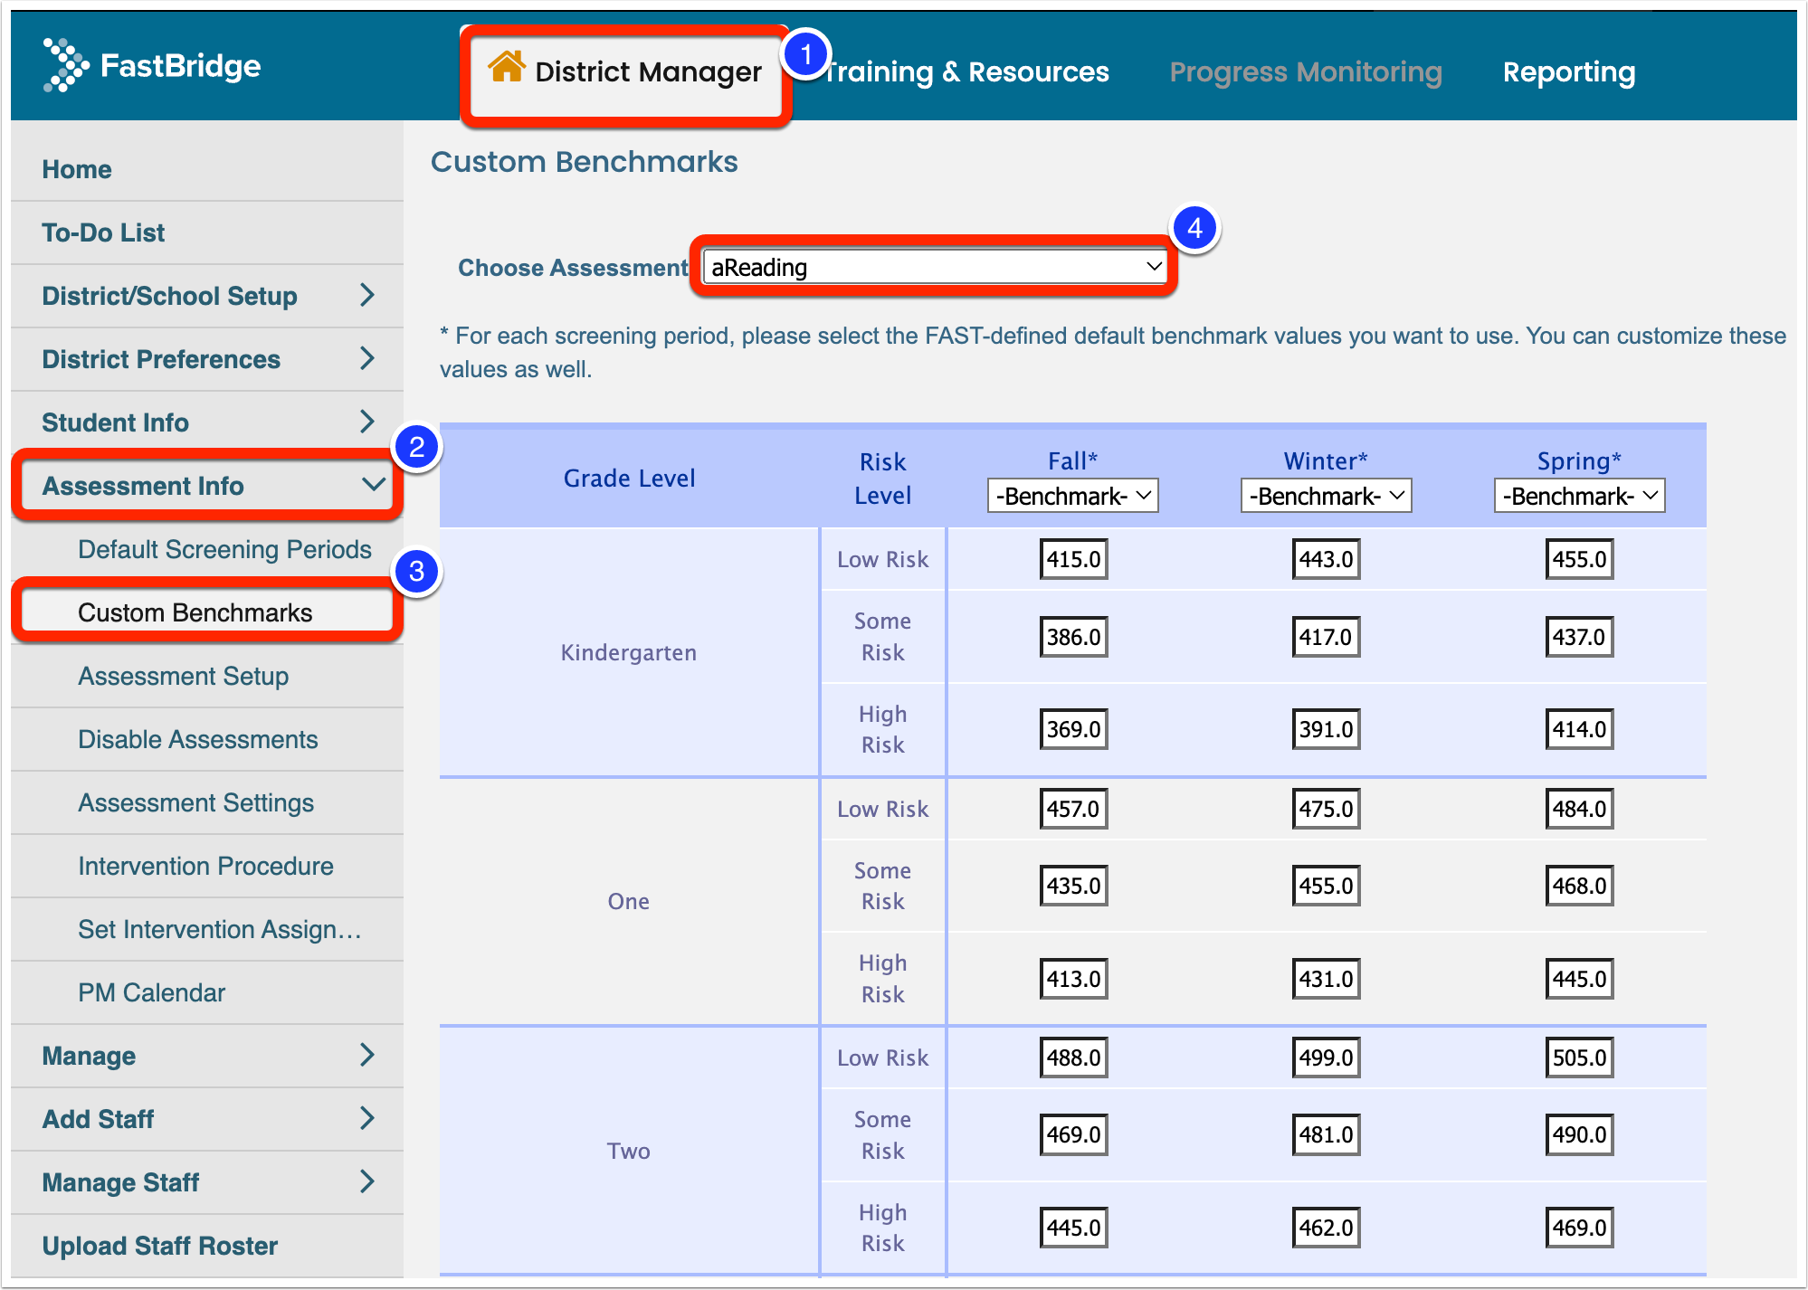Open the Choose Assessment aReading dropdown

[x=935, y=267]
